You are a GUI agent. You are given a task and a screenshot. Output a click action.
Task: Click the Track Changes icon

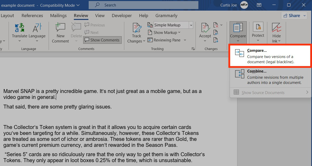coord(136,28)
